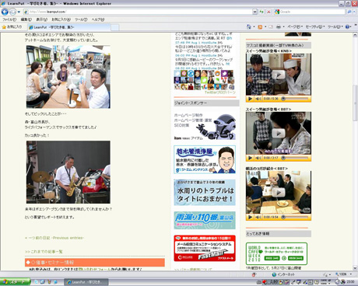Open the robot homepage-production sponsor banner
The image size is (358, 286).
pyautogui.click(x=205, y=127)
